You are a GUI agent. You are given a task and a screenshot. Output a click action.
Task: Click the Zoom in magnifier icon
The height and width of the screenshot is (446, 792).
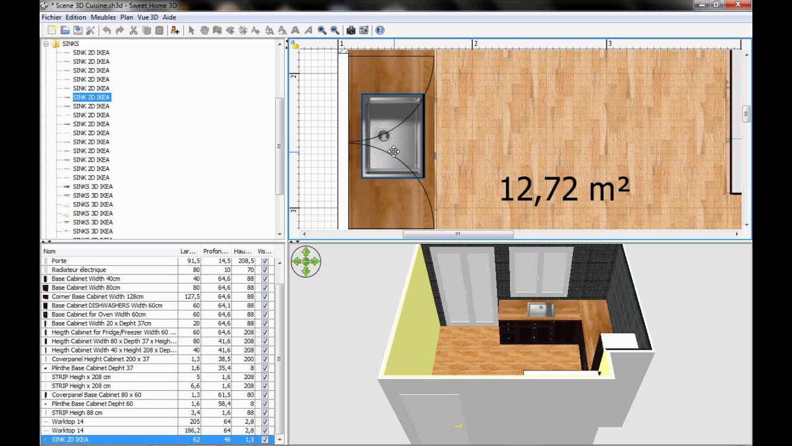(322, 30)
